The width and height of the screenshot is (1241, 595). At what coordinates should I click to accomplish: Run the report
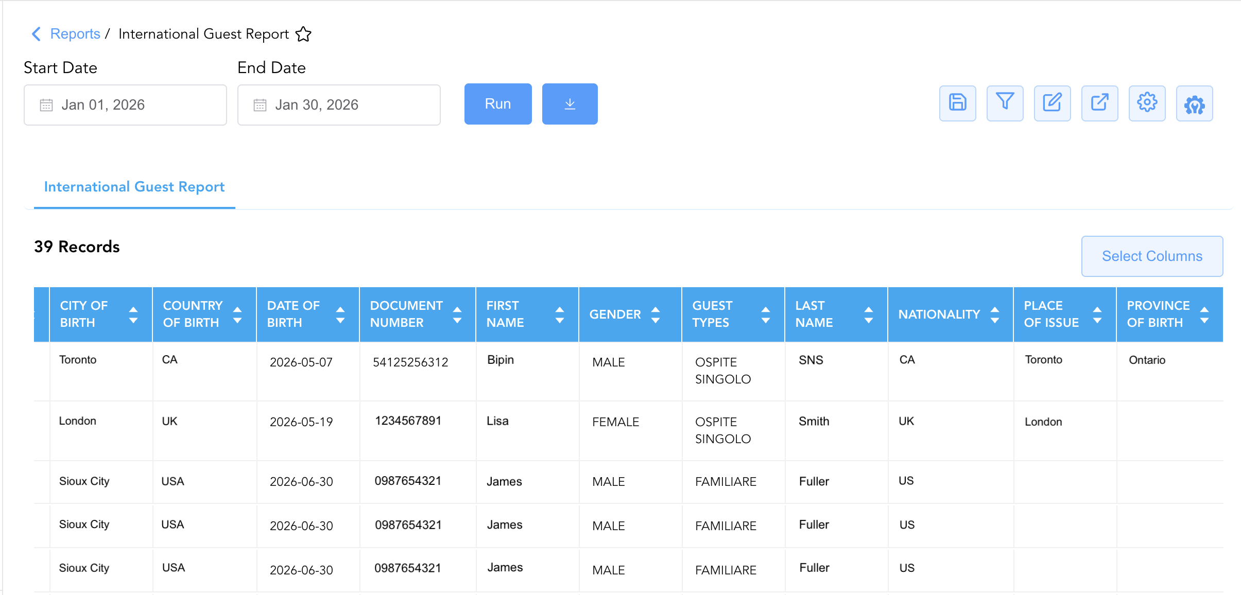point(498,104)
